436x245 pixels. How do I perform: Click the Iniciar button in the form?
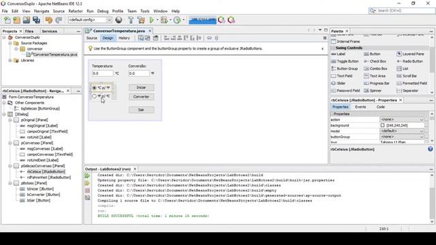[x=141, y=88]
